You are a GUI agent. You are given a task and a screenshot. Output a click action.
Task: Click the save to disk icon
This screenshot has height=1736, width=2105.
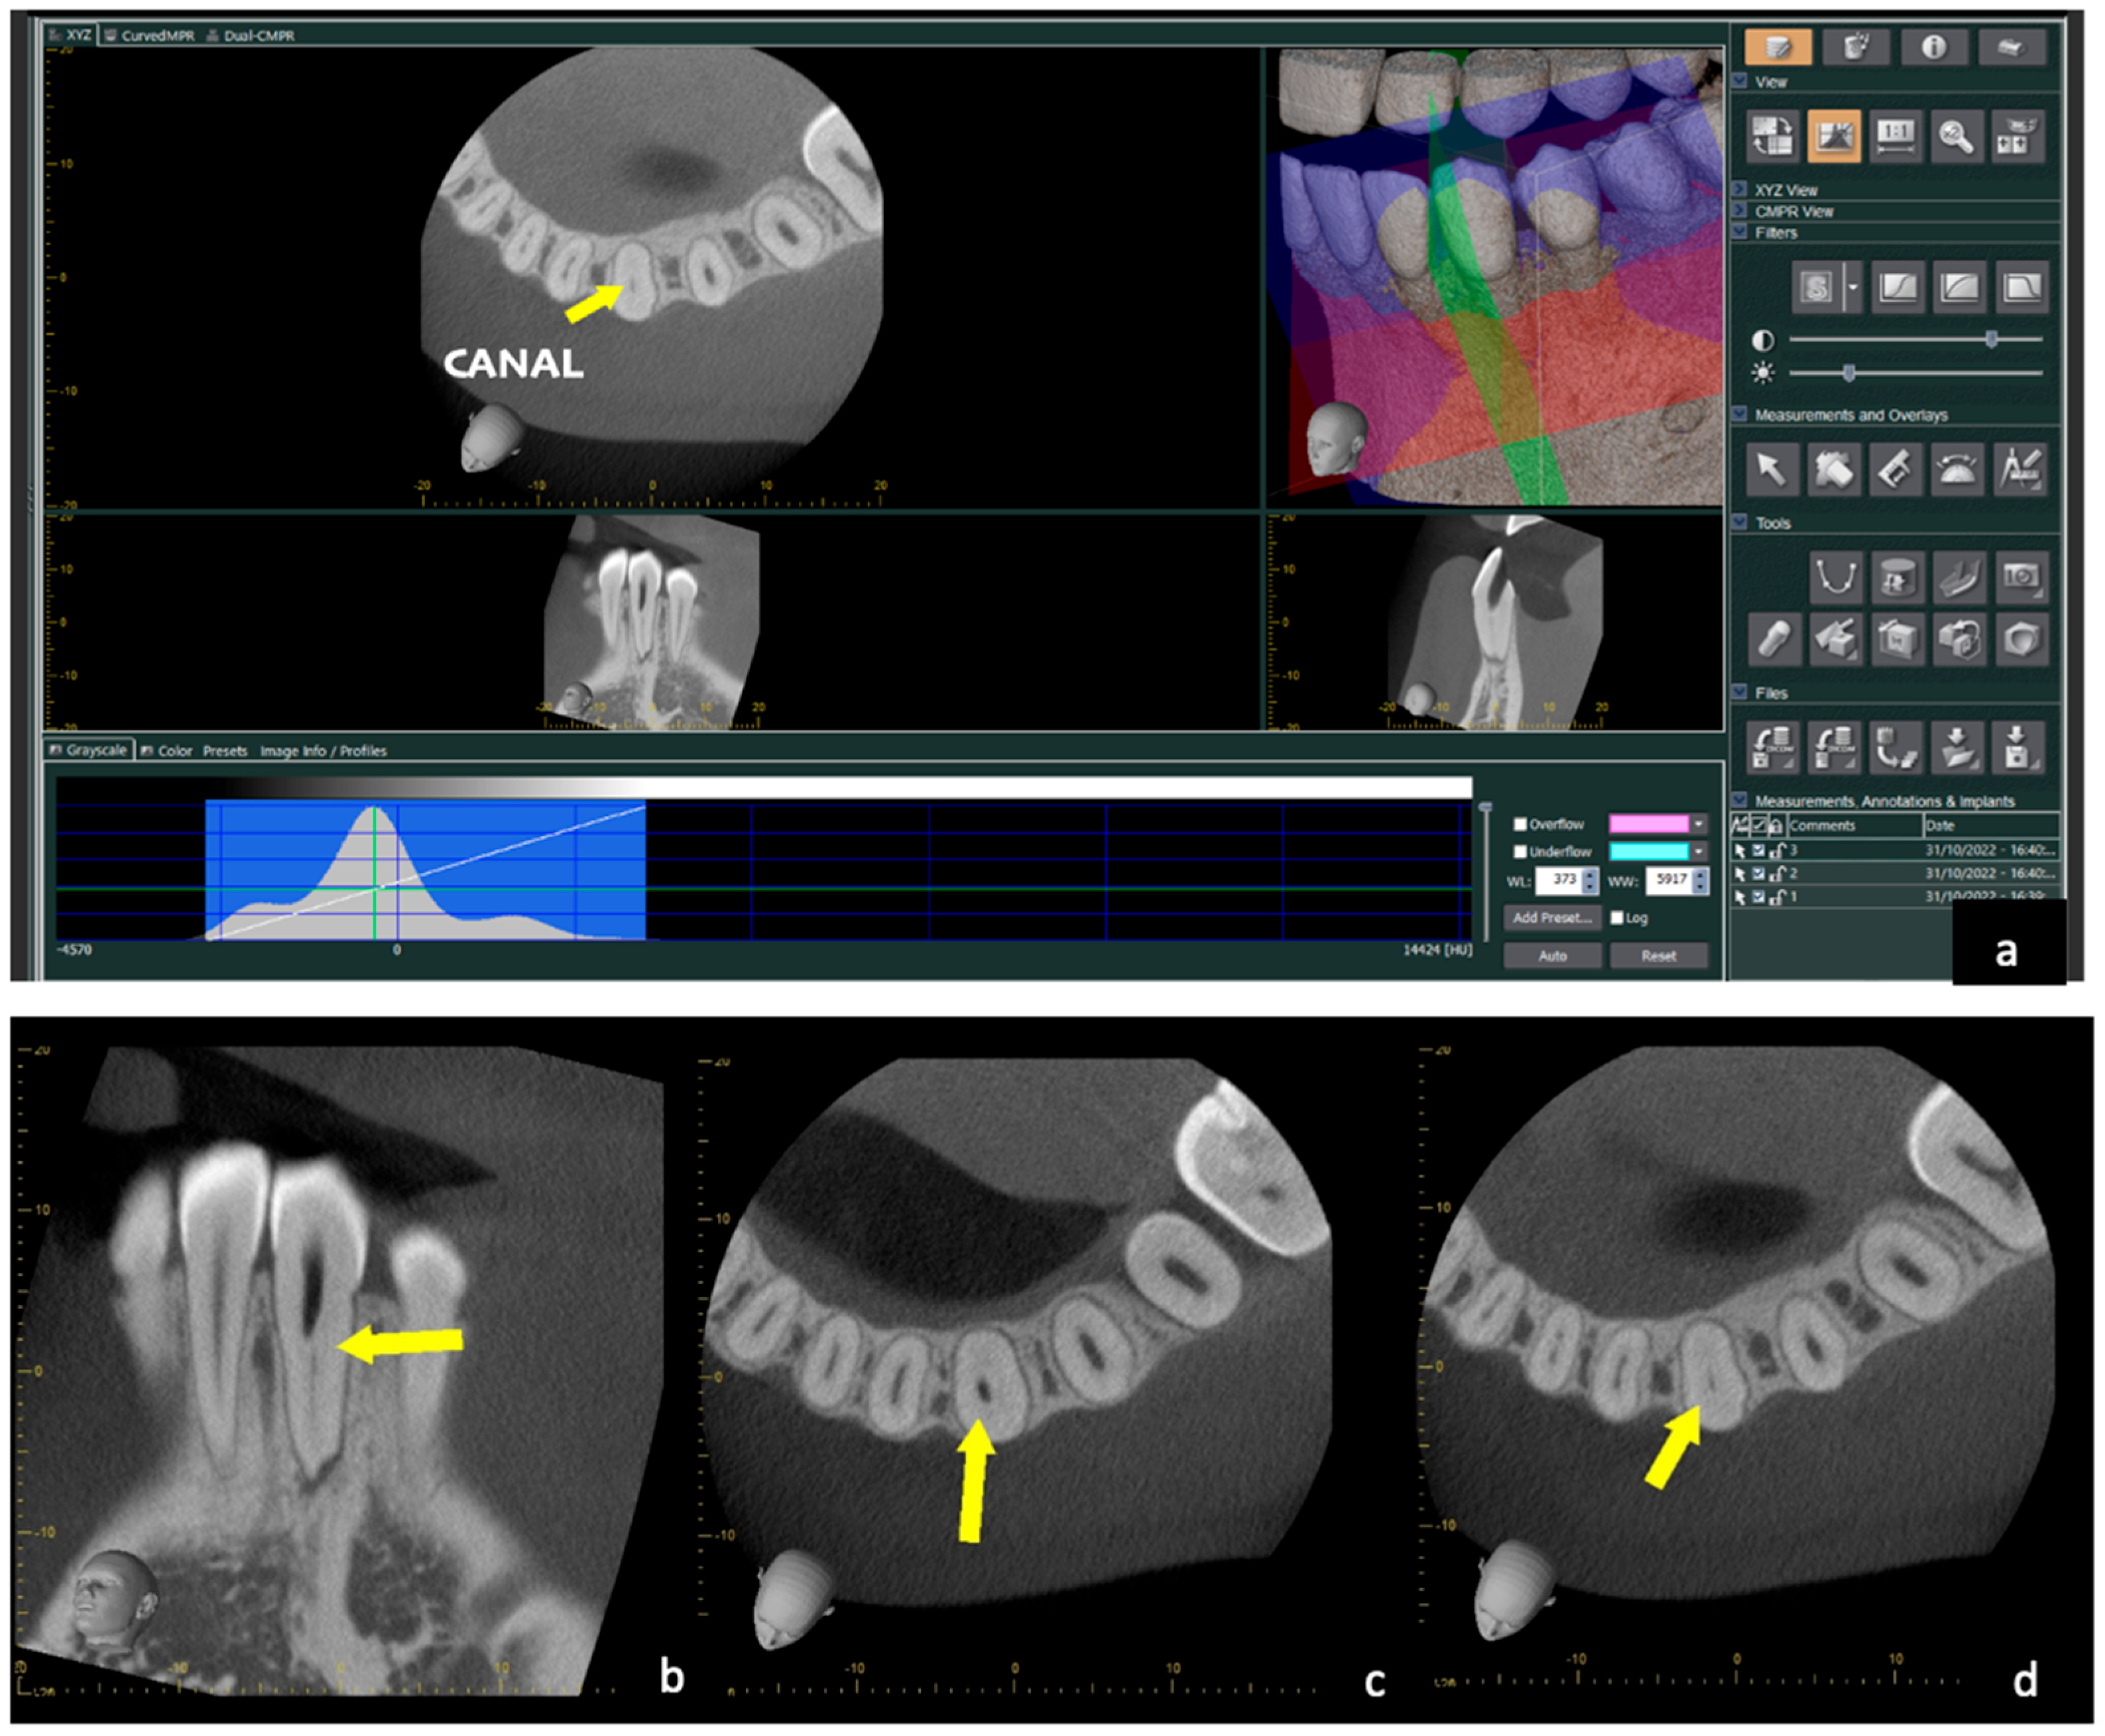(2018, 747)
